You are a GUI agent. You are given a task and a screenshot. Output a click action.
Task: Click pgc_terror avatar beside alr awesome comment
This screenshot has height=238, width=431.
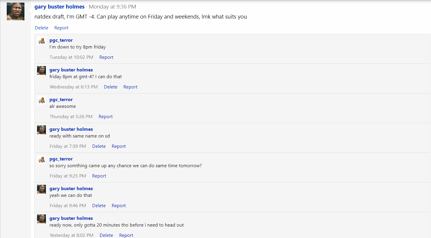coord(41,100)
